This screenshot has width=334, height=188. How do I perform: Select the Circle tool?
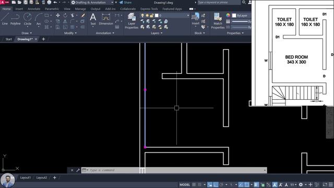pyautogui.click(x=28, y=19)
